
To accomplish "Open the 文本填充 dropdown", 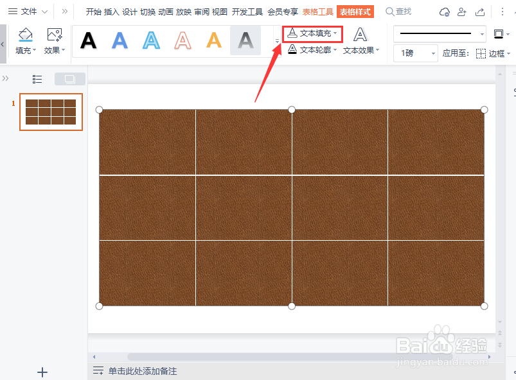I will (312, 33).
